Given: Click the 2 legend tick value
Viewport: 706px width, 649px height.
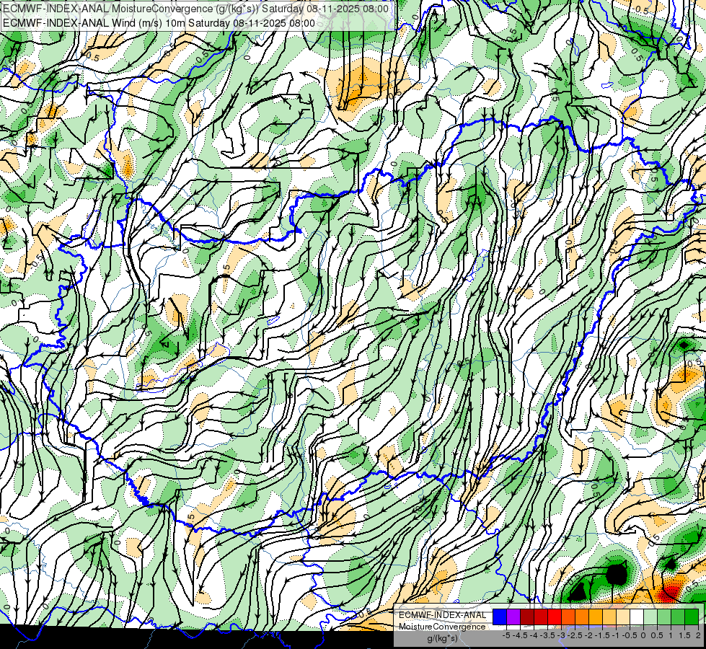Looking at the screenshot, I should click(x=698, y=635).
